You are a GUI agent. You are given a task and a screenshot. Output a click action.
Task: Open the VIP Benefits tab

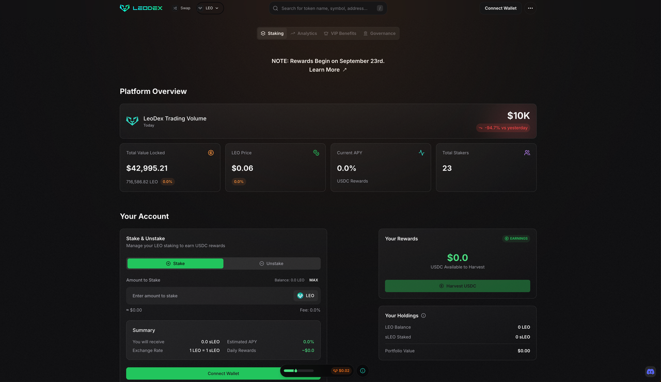[340, 34]
